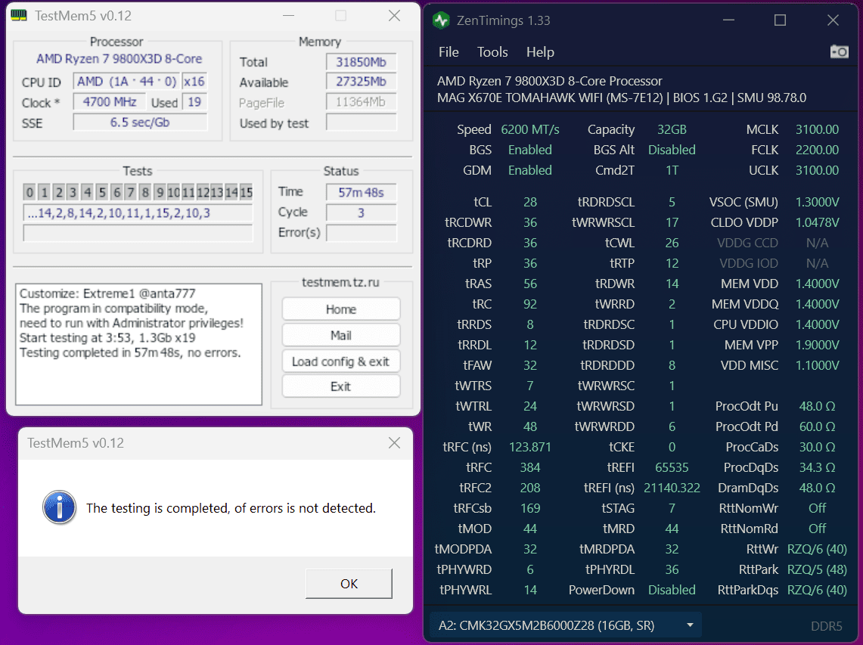
Task: Click the PowerDown Disabled value
Action: [x=672, y=590]
